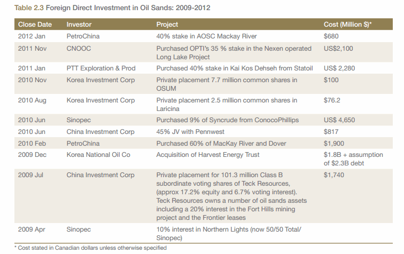This screenshot has height=254, width=404.
Task: Click the CNOOC investor cell
Action: click(x=79, y=49)
